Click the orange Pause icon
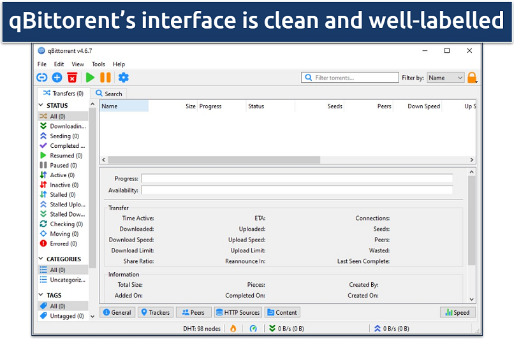 pyautogui.click(x=105, y=78)
